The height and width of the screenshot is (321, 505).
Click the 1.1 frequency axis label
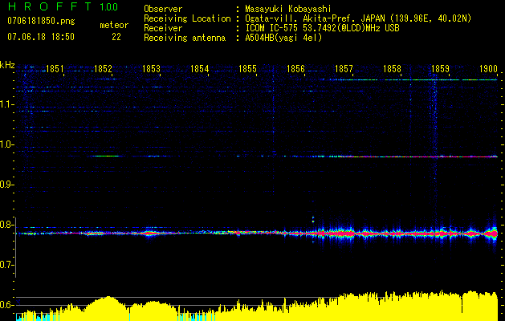(7, 104)
